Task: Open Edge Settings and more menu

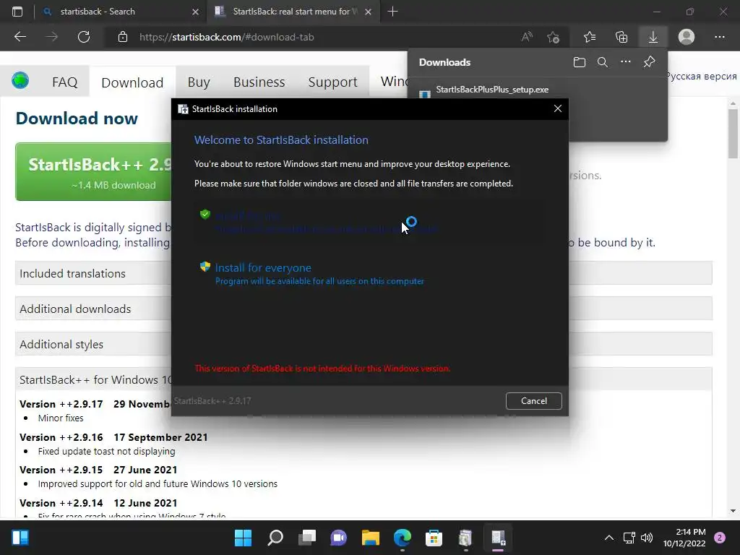Action: (x=719, y=37)
